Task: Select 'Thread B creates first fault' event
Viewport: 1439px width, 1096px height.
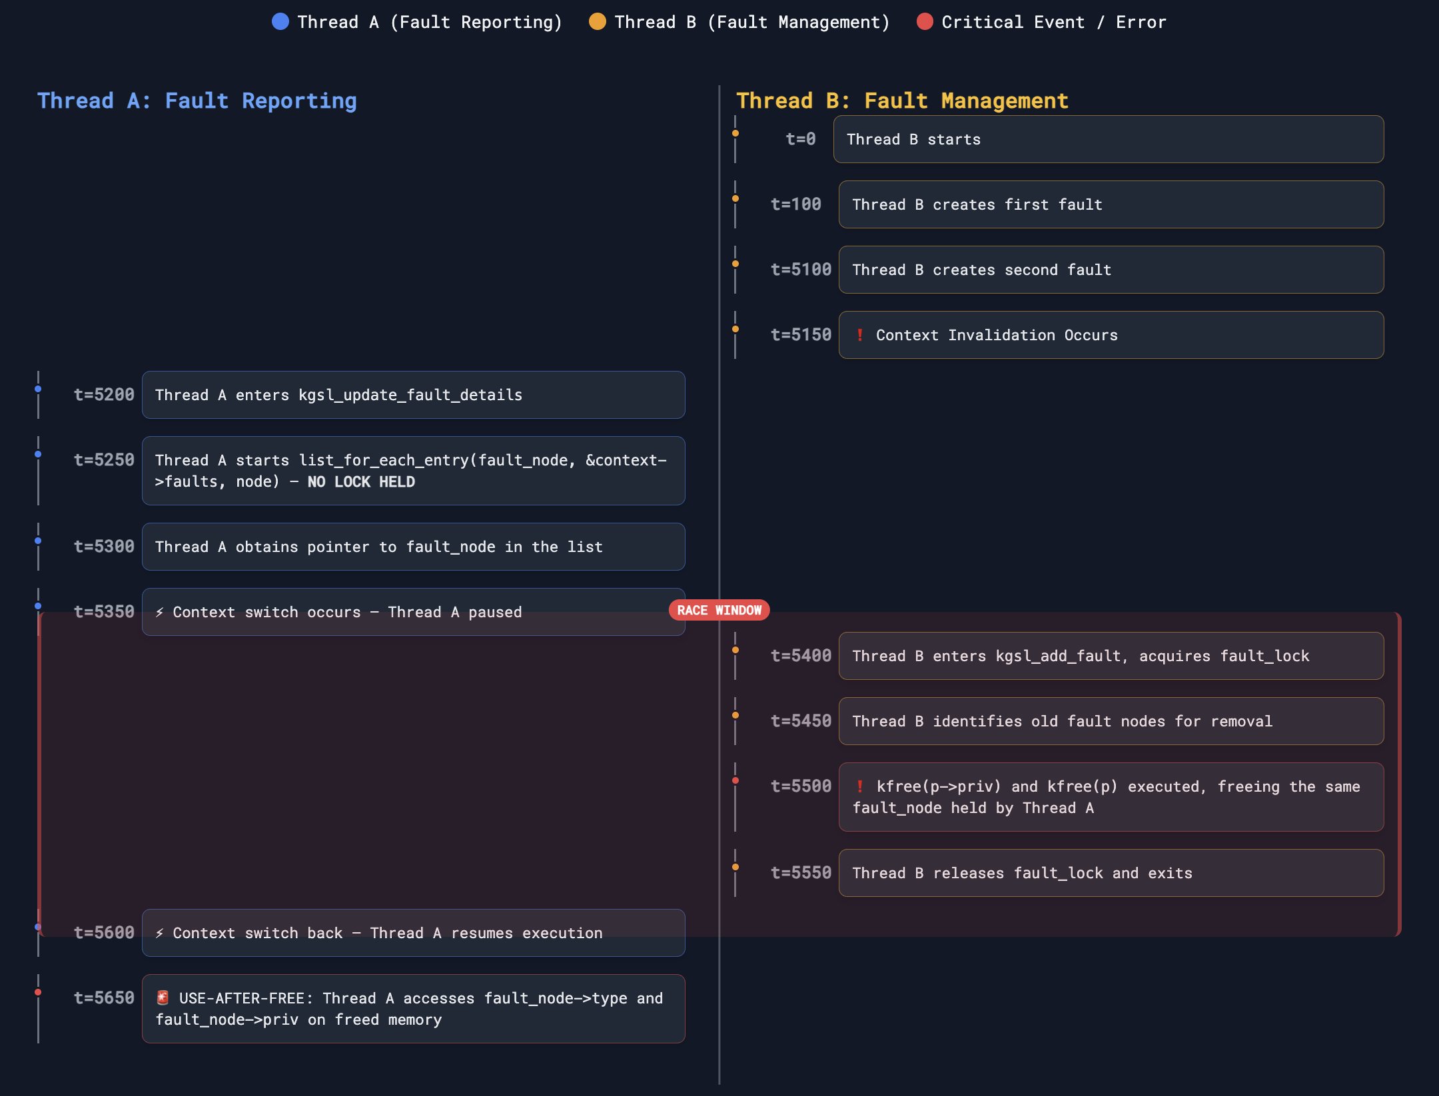Action: (x=1111, y=204)
